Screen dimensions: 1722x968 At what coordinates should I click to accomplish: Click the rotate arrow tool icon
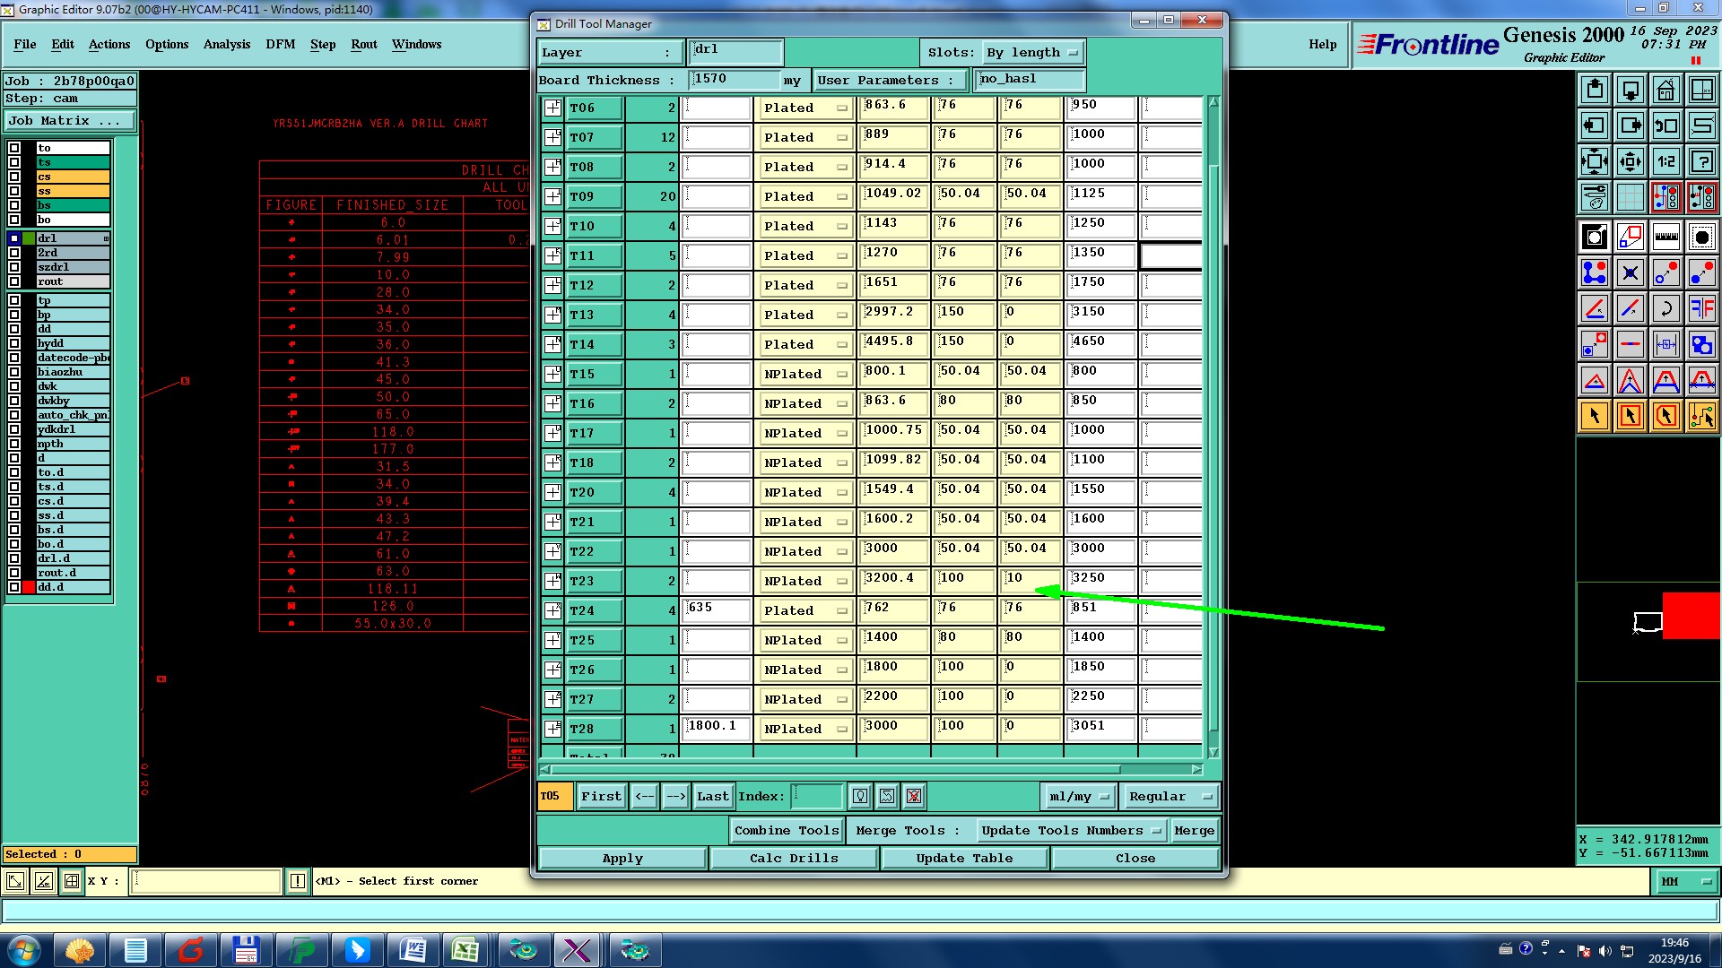[1665, 308]
